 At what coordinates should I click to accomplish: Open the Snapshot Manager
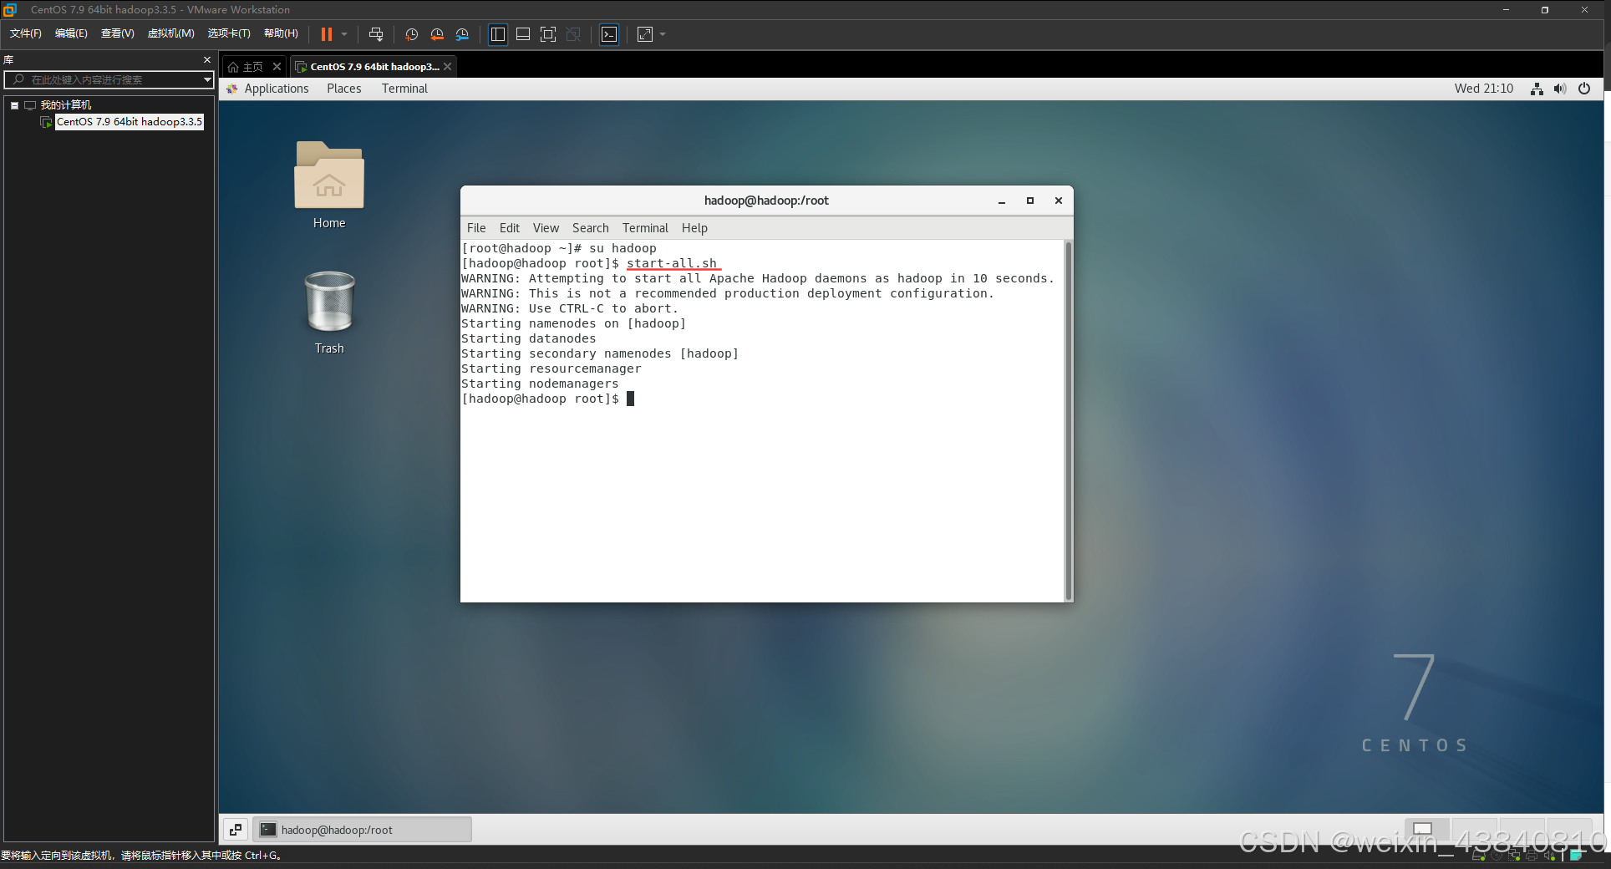point(462,34)
